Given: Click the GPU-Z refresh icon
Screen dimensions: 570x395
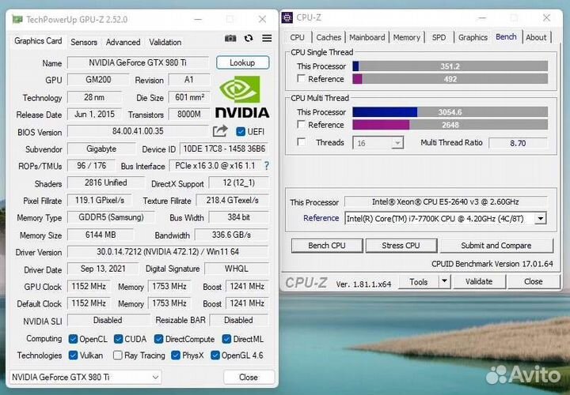Looking at the screenshot, I should click(x=249, y=38).
